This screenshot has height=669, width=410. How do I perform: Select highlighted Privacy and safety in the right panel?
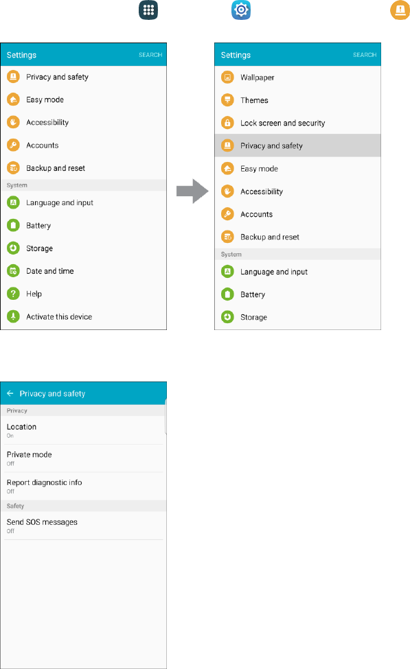(297, 145)
